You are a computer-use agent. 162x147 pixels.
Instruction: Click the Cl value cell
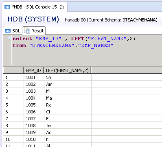pos(68,112)
